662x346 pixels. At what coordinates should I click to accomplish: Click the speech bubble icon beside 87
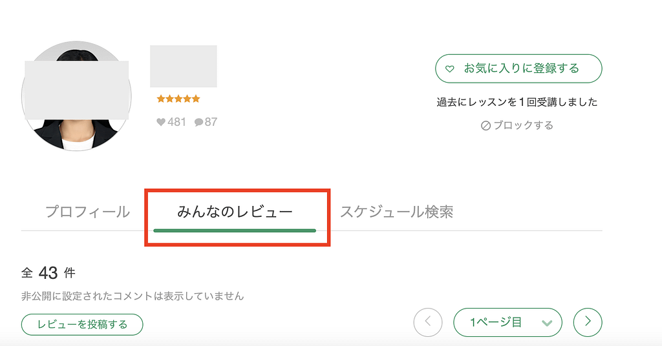click(x=198, y=121)
